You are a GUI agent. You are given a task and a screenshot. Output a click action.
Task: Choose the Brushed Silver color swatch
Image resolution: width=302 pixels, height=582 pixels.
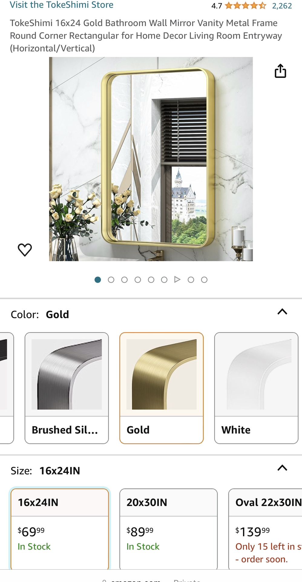coord(67,388)
